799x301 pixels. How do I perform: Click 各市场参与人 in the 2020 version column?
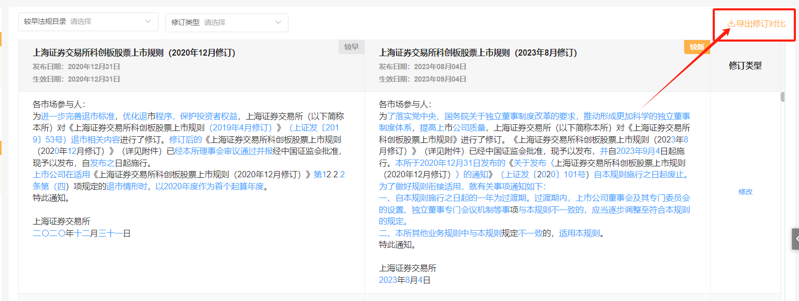pyautogui.click(x=59, y=104)
